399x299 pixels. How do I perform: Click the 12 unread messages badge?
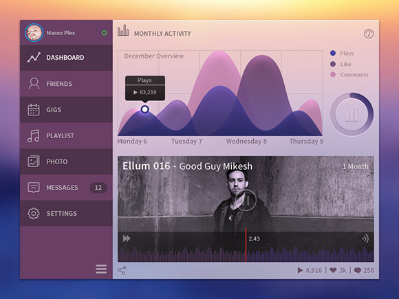pos(98,188)
